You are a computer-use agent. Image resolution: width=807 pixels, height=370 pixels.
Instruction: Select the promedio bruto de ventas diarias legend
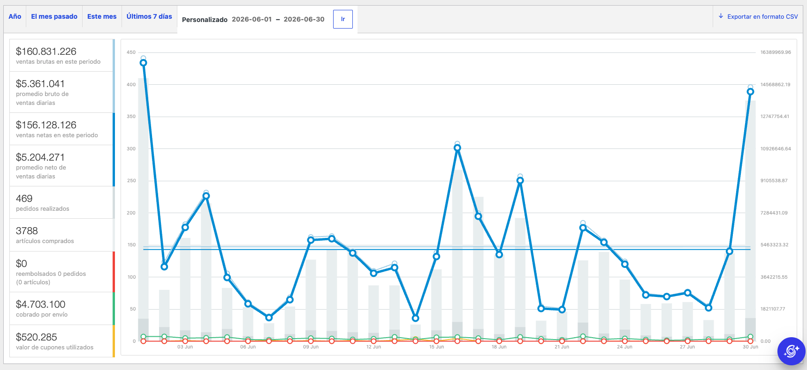(x=62, y=92)
